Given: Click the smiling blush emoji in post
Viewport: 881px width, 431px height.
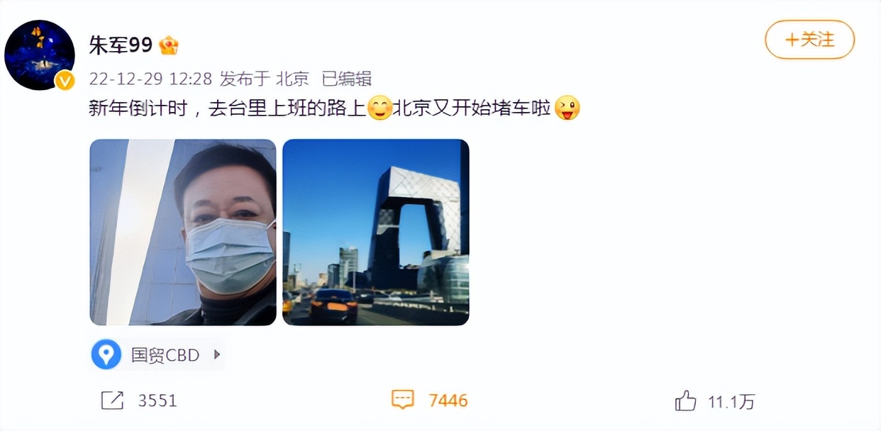Looking at the screenshot, I should [x=379, y=108].
